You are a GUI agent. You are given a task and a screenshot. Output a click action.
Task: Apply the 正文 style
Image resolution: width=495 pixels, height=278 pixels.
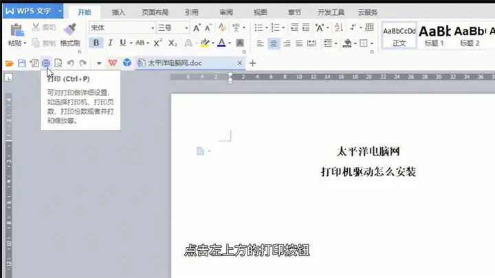[399, 36]
